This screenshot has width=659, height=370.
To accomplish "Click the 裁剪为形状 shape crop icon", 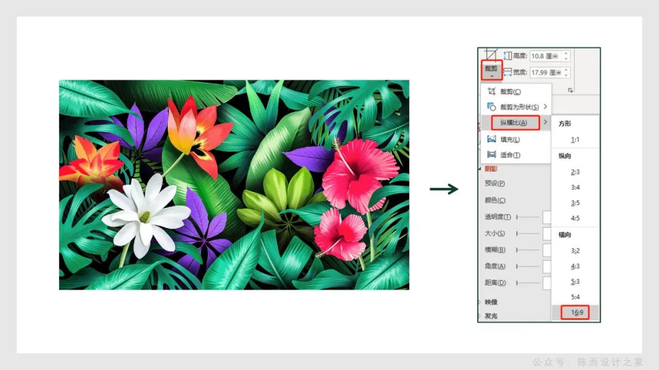I will 492,107.
